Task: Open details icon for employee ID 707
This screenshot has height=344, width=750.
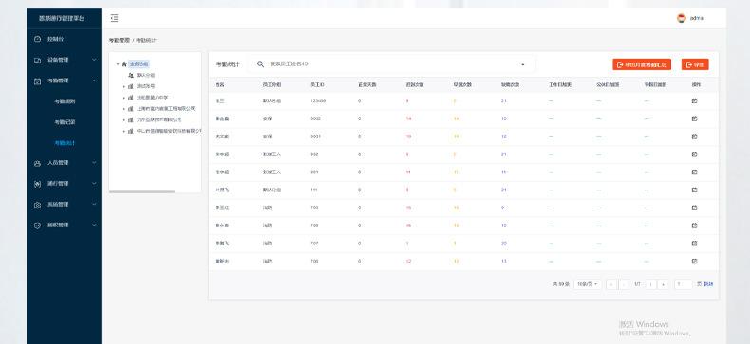Action: [x=695, y=244]
